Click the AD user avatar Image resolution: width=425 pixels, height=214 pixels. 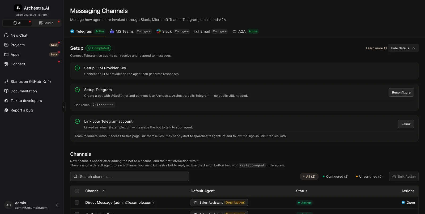(8, 205)
